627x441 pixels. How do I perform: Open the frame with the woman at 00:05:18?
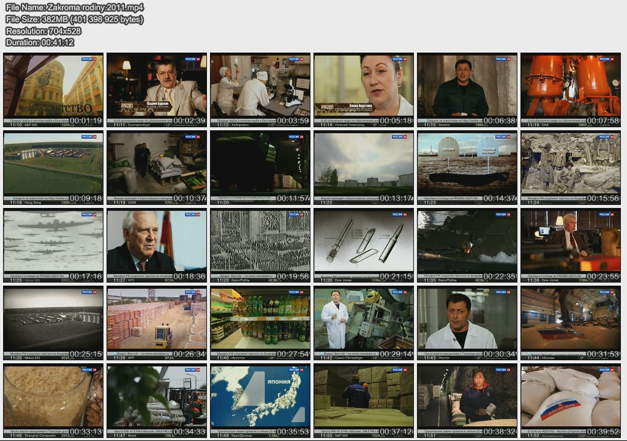click(364, 89)
